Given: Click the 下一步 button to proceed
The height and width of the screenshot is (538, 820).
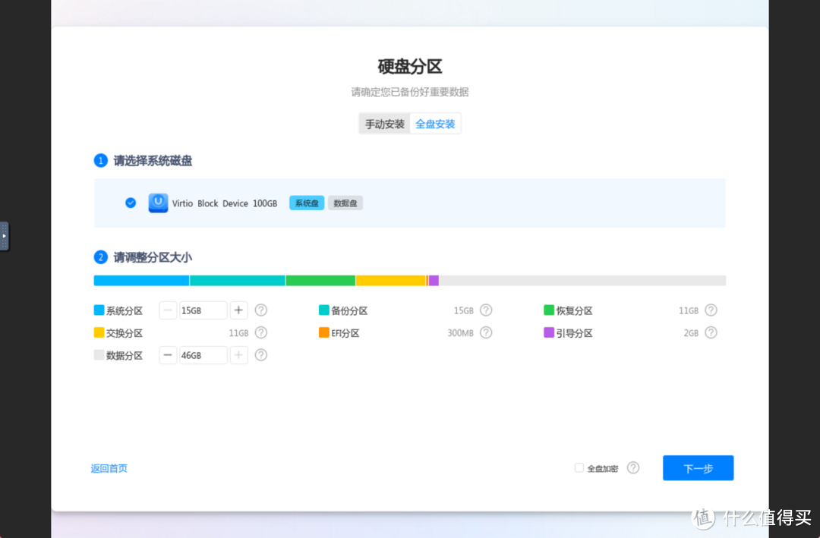Looking at the screenshot, I should (697, 467).
